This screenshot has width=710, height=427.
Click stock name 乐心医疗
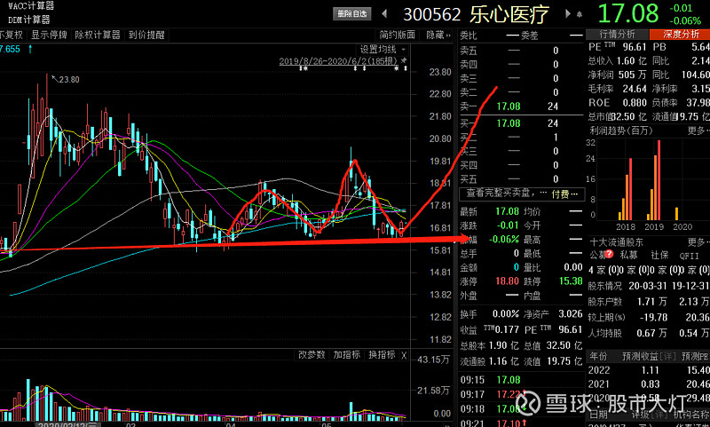(509, 14)
